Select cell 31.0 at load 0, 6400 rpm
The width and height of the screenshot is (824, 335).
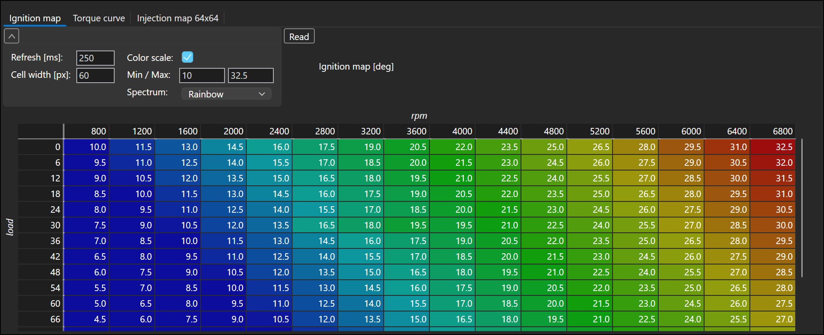coord(727,147)
